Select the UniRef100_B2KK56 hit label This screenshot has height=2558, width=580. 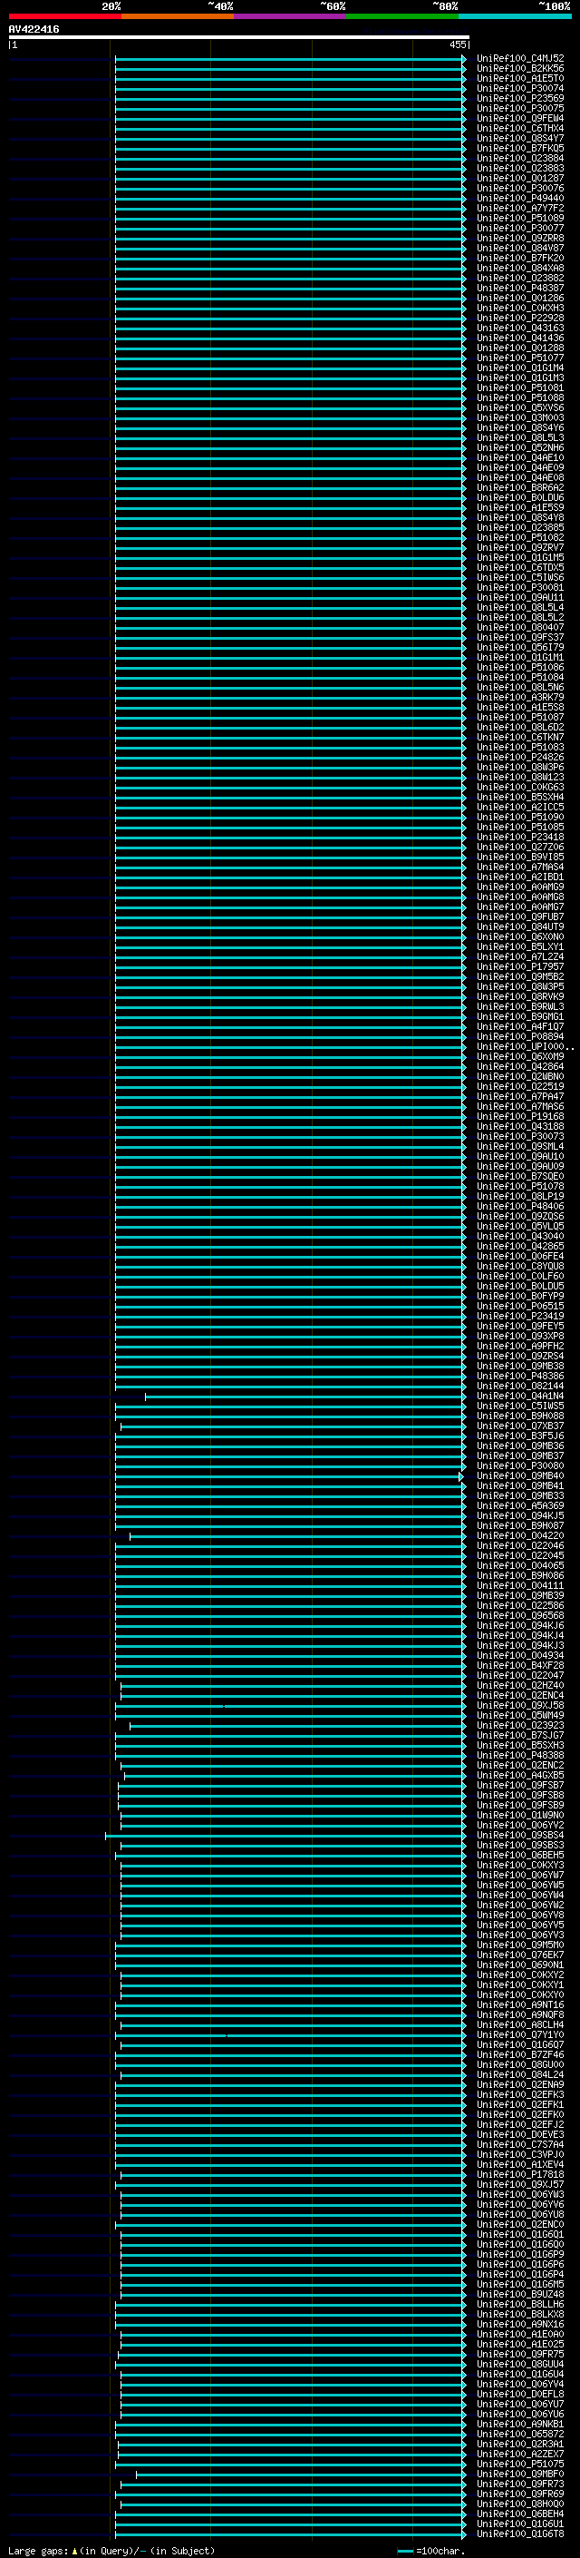point(520,69)
